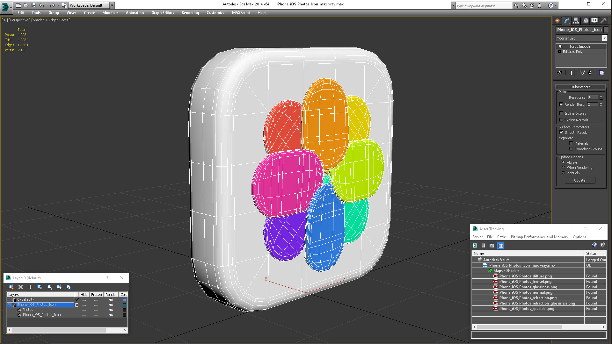612x344 pixels.
Task: Toggle Show End Result icon
Action: [571, 73]
